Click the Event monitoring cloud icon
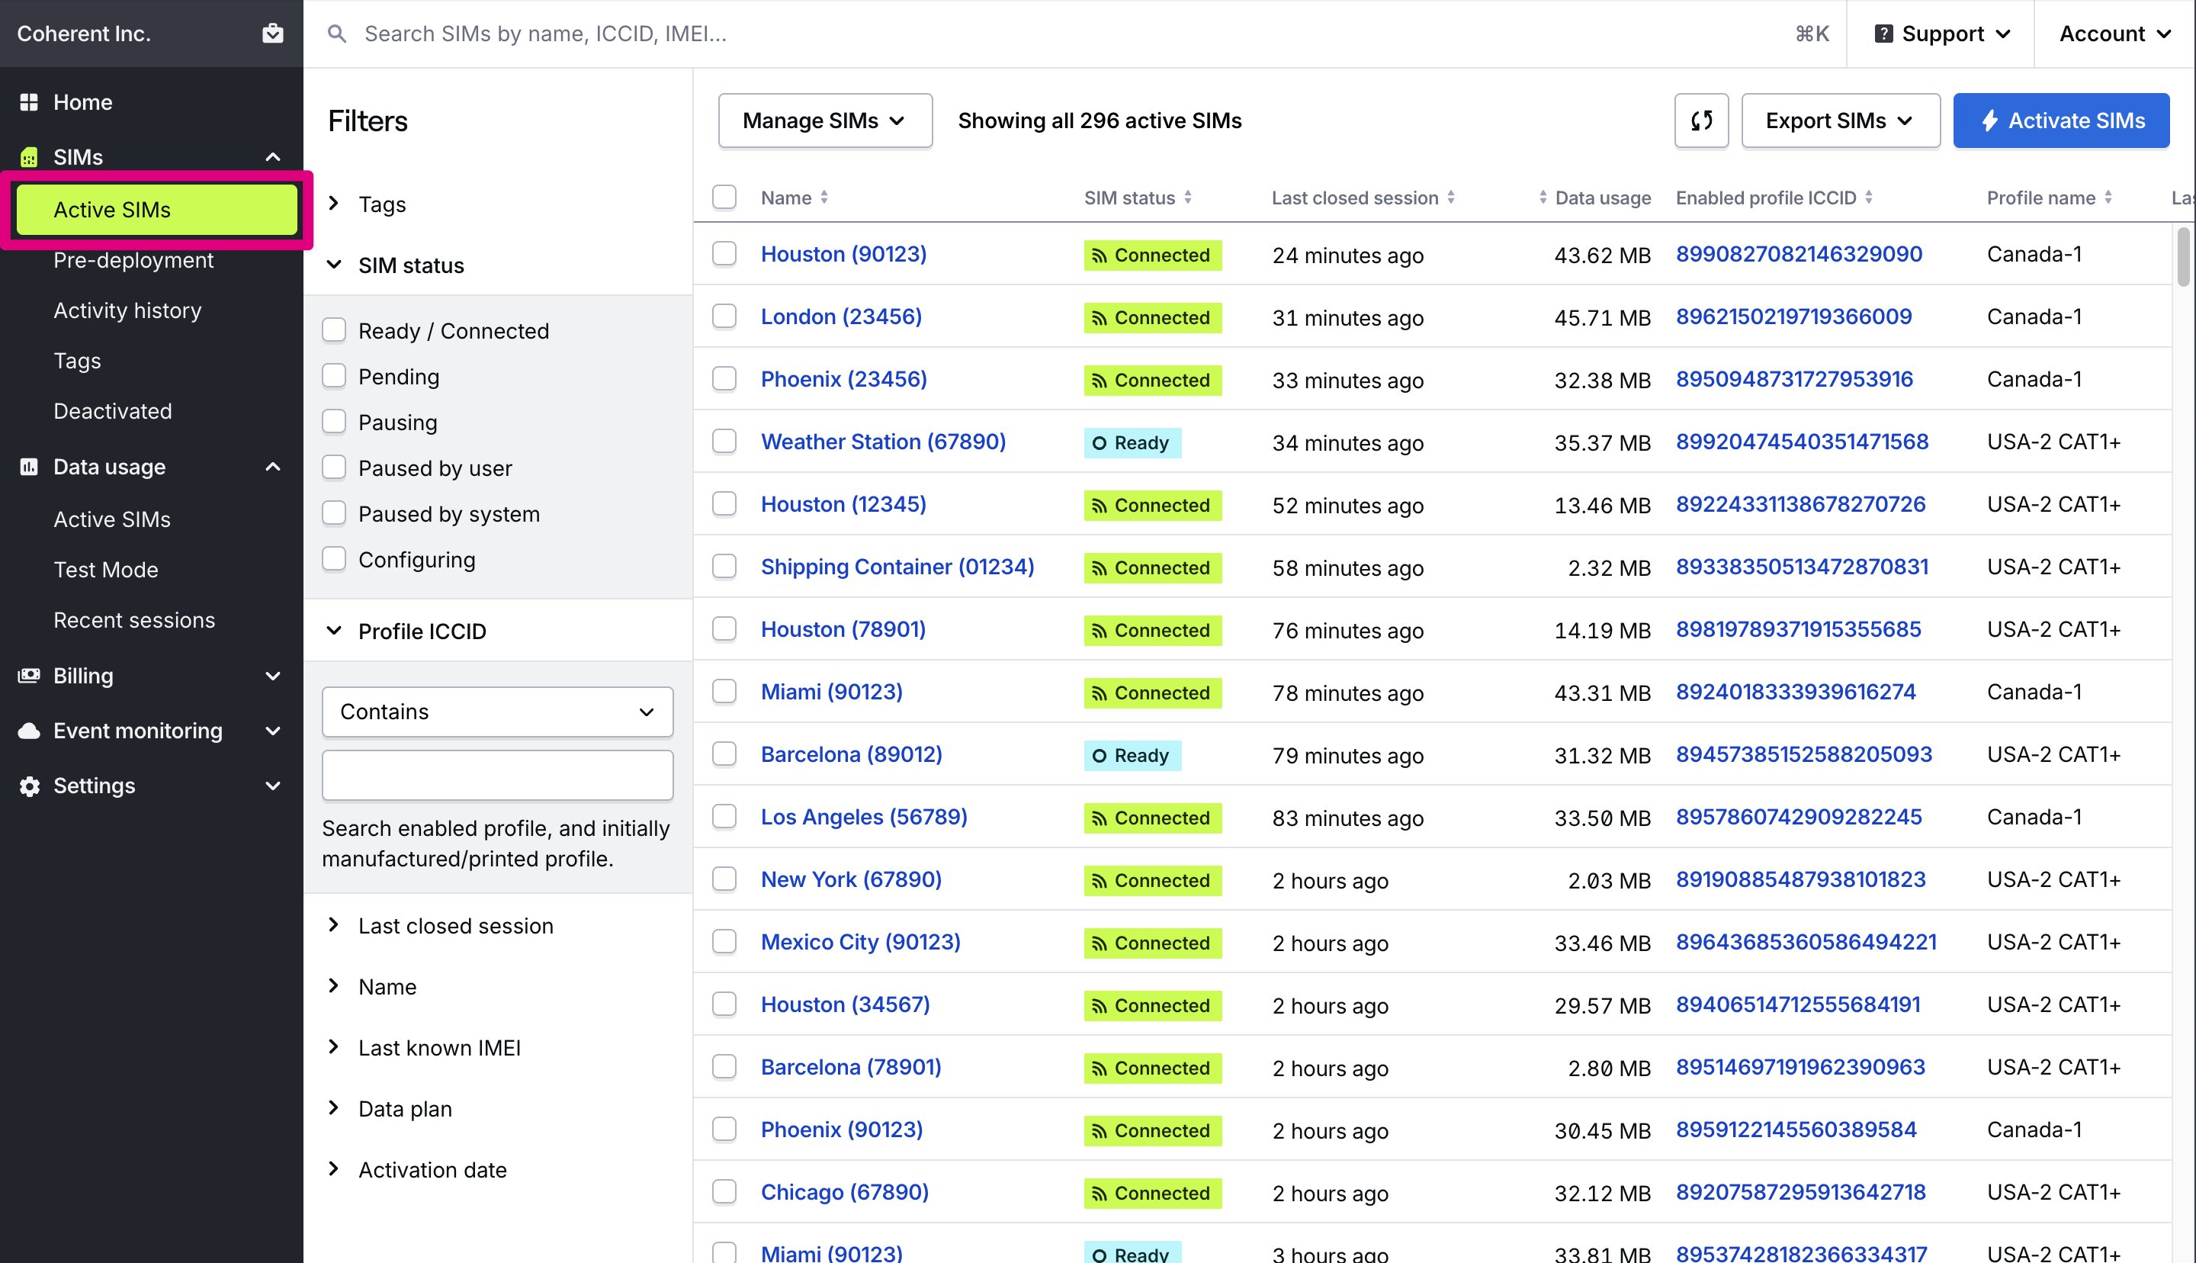 [x=29, y=731]
